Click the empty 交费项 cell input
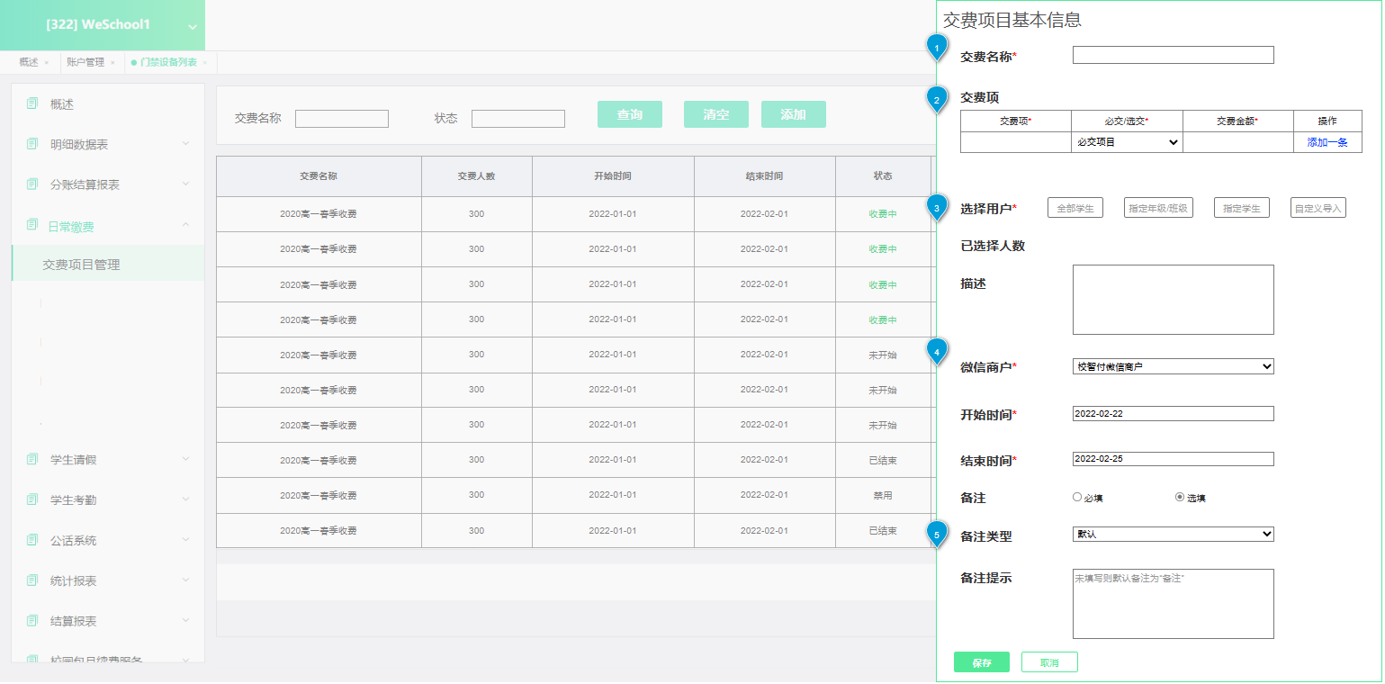Viewport: 1385px width, 684px height. click(x=1016, y=142)
